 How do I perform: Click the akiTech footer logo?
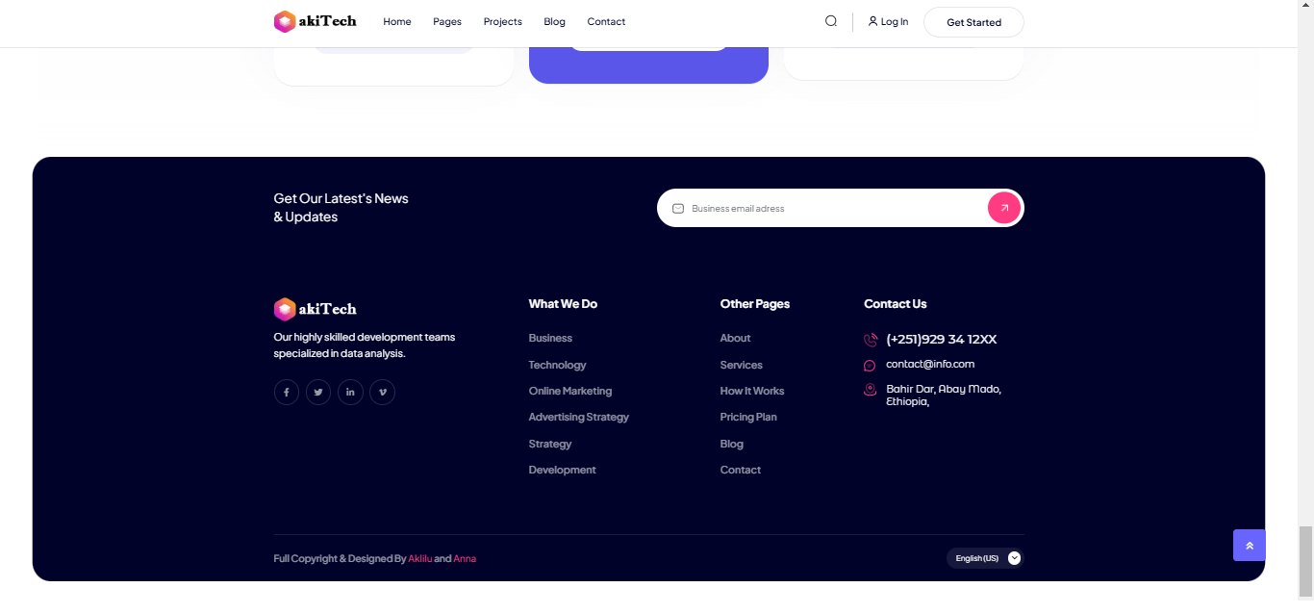tap(315, 309)
